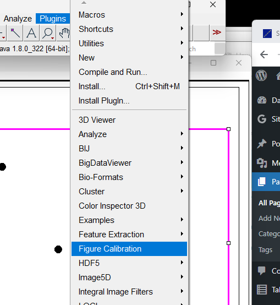Open the Media icon in sidebar
280x305 pixels.
tap(262, 163)
